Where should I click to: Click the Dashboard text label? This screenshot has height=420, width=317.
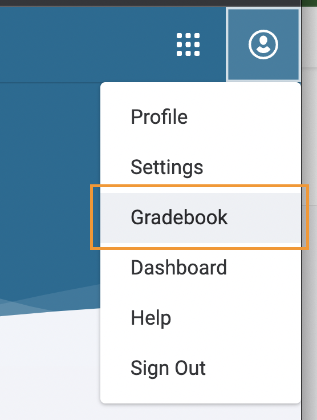pos(178,268)
